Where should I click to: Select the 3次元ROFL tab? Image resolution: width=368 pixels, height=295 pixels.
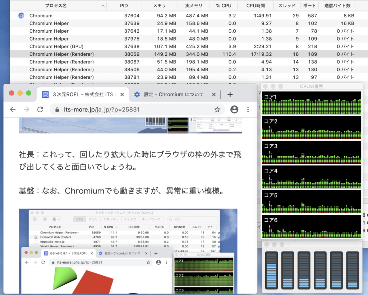(83, 94)
